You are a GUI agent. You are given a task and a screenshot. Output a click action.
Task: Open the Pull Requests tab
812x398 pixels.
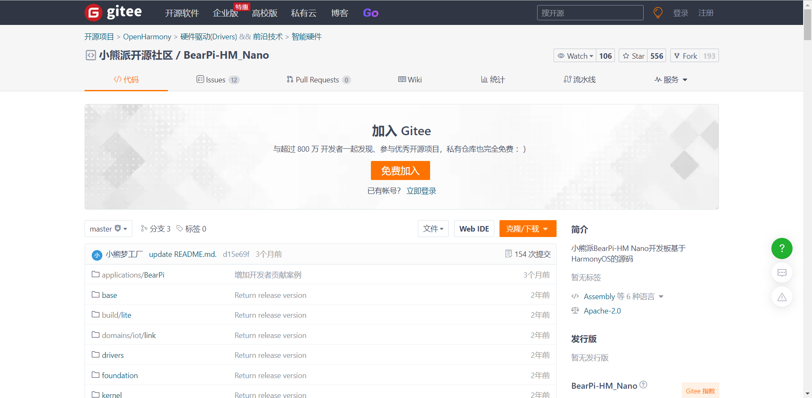point(318,79)
